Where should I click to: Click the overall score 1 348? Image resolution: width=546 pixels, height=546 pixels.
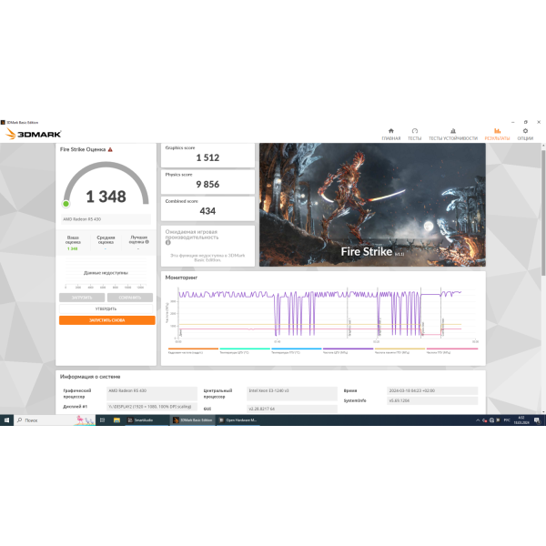coord(106,197)
